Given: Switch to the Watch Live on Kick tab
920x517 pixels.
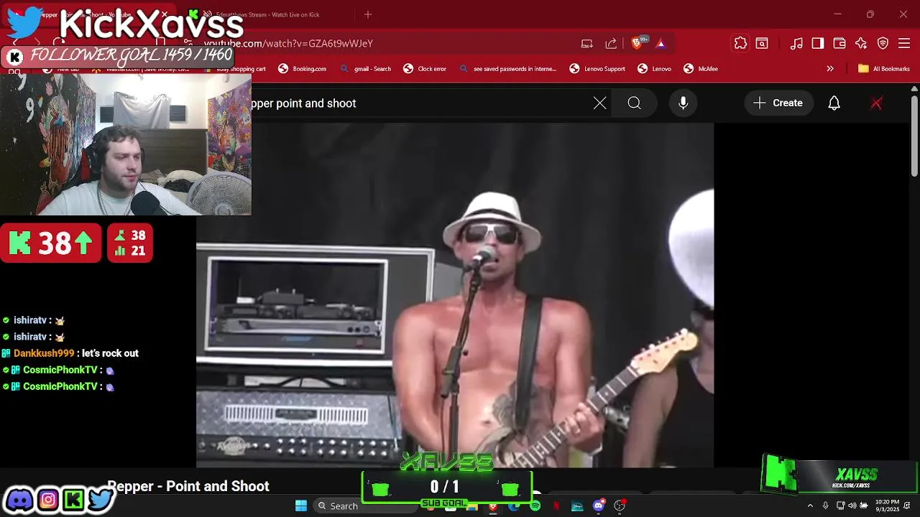Looking at the screenshot, I should tap(267, 14).
